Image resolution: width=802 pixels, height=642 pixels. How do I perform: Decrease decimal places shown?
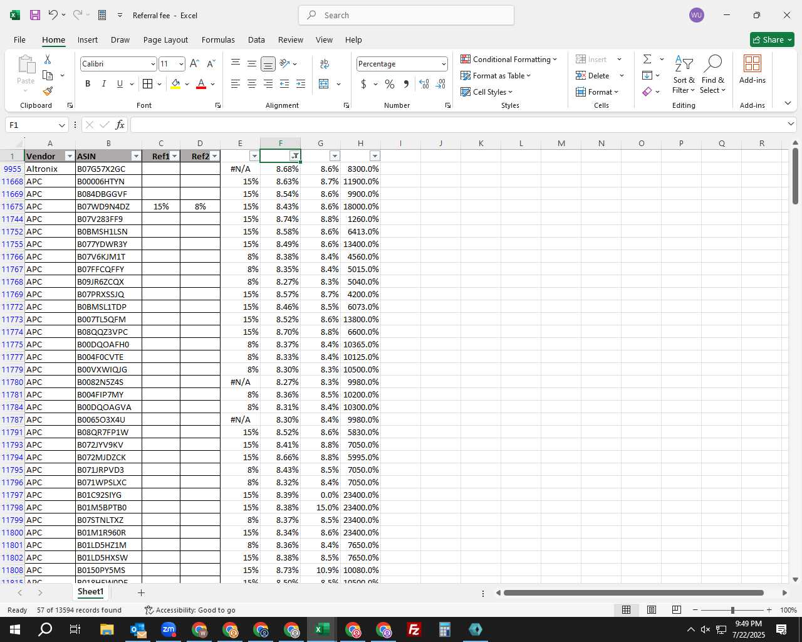tap(440, 83)
